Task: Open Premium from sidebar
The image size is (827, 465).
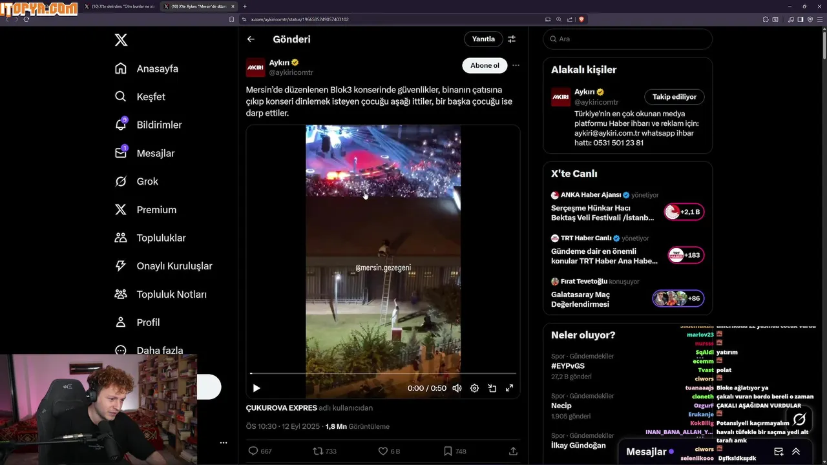Action: point(145,210)
